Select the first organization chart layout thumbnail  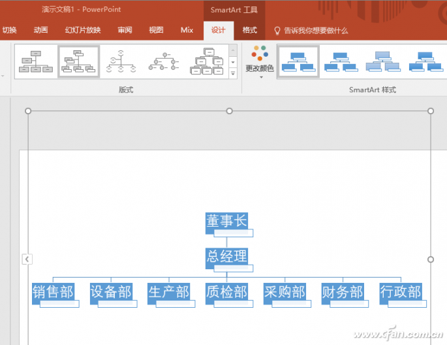(36, 61)
